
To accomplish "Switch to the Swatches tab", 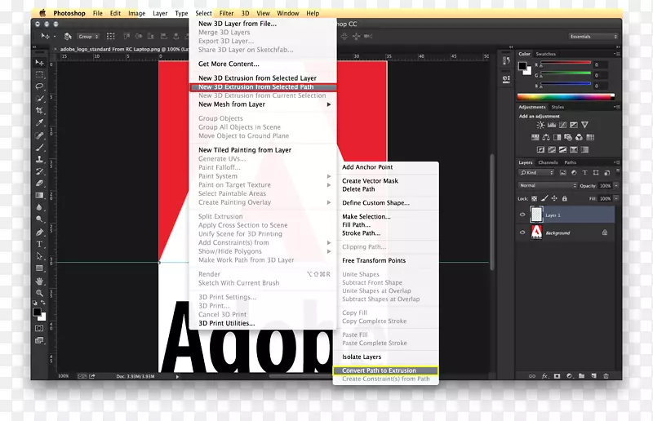I will click(545, 54).
